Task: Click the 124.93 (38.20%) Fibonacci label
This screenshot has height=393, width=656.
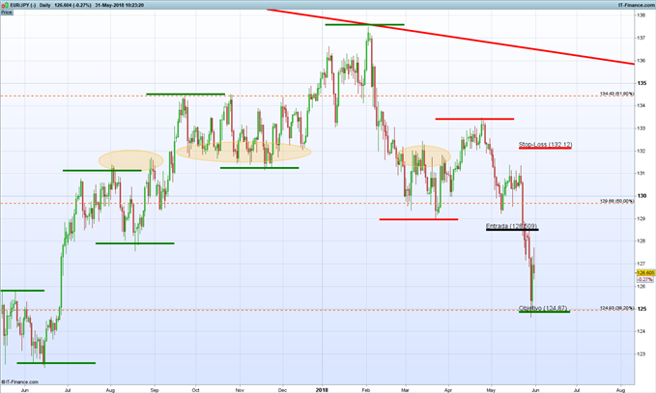Action: coord(616,308)
